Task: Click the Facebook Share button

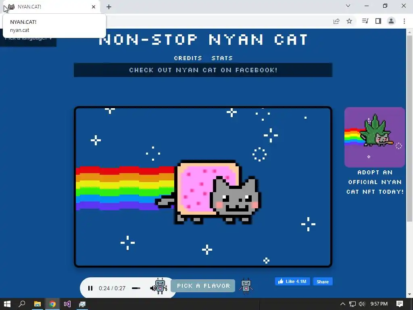Action: pyautogui.click(x=323, y=281)
